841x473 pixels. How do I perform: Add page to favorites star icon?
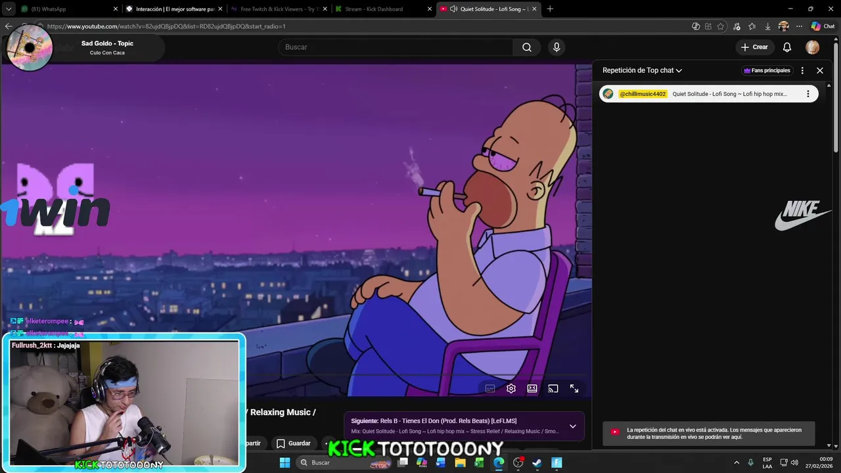coord(721,26)
